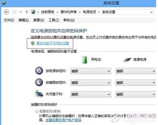Screen dimensions: 158x125
Task: Open 关闭盖子时 plugged-in dropdown
Action: [136, 94]
